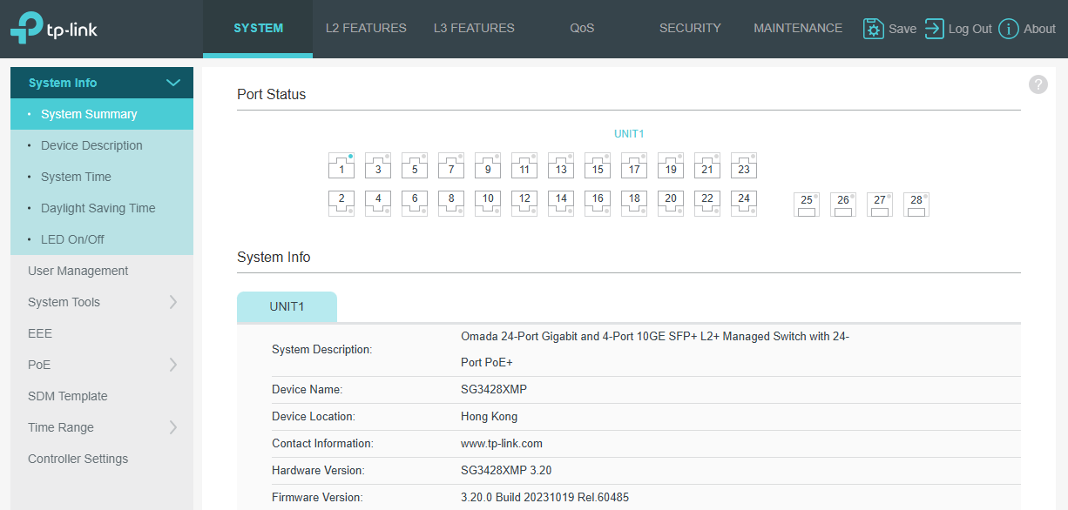Click the UNIT1 label above ports

629,134
